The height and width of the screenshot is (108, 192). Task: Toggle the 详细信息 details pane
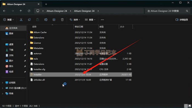coord(182,20)
